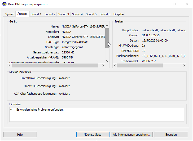193x141 pixels.
Task: Minimize the DirectX-Diagnoseprogramm window
Action: [x=163, y=4]
